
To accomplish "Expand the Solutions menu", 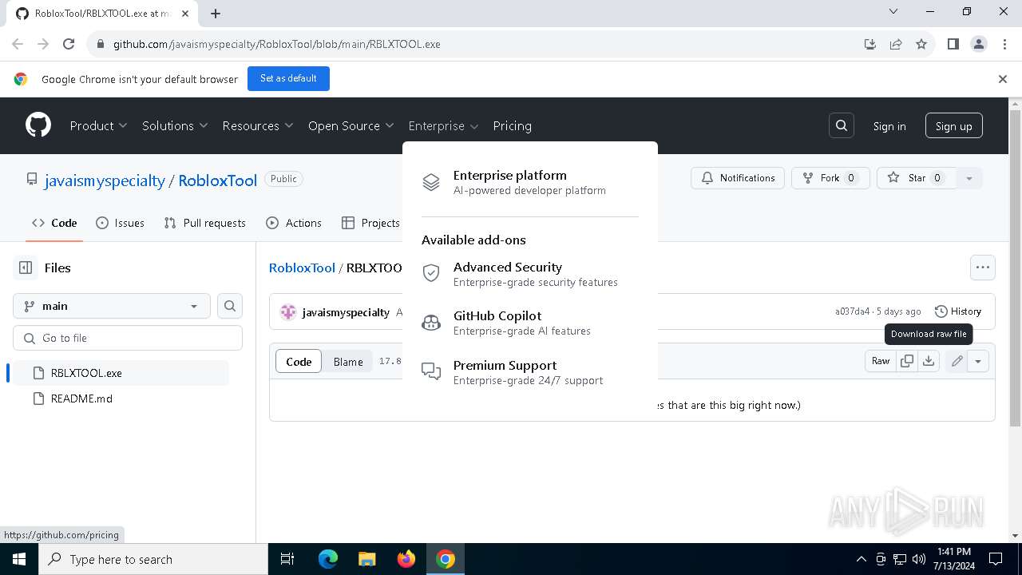I will pyautogui.click(x=175, y=125).
